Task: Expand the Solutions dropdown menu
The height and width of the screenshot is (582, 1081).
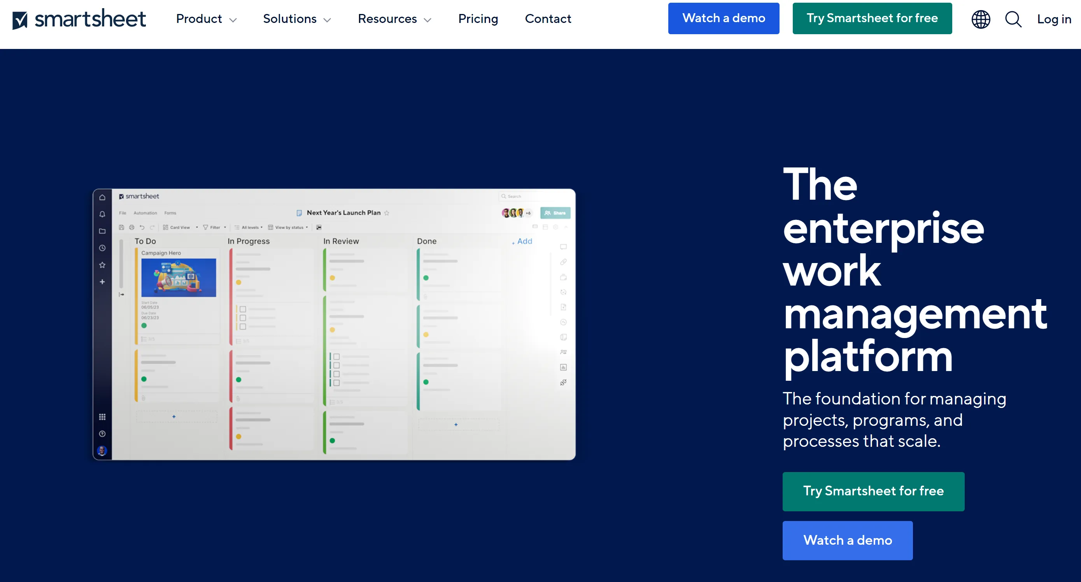Action: coord(297,19)
